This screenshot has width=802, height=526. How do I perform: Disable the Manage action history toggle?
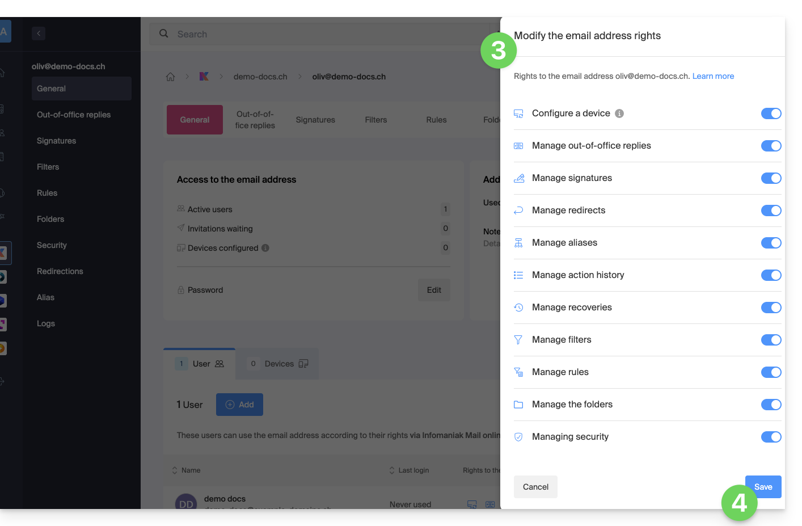771,275
